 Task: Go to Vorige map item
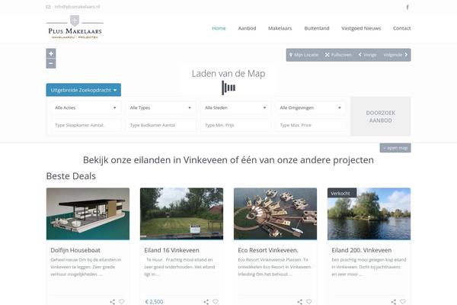[x=368, y=55]
